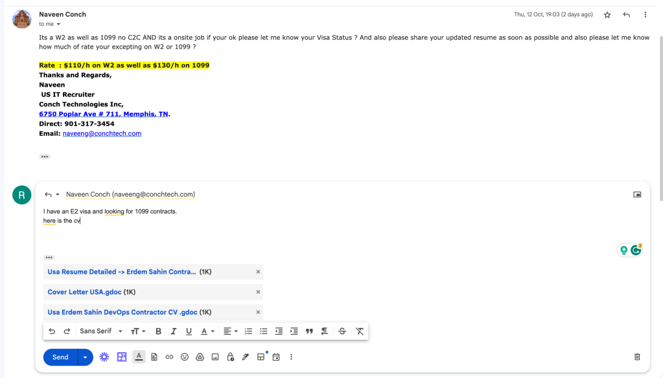Viewport: 663px width, 378px height.
Task: Open the text colour picker
Action: pyautogui.click(x=207, y=331)
